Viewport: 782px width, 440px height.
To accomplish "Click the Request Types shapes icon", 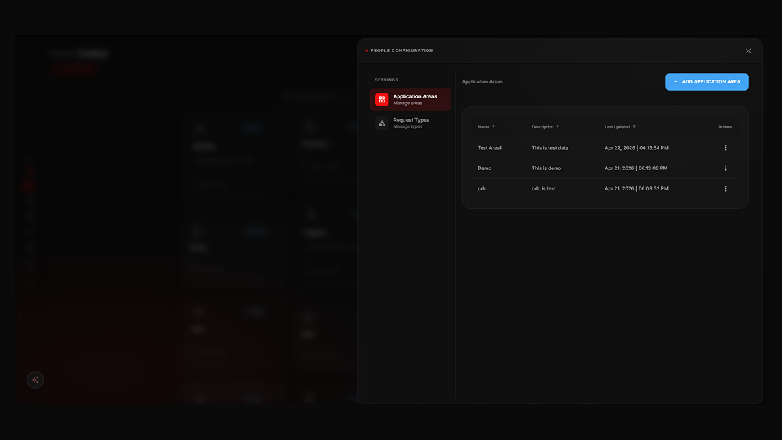I will pos(382,123).
